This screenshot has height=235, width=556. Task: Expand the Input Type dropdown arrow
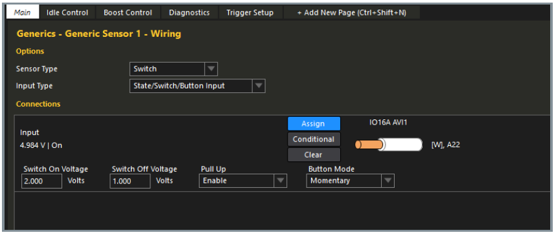pyautogui.click(x=259, y=86)
